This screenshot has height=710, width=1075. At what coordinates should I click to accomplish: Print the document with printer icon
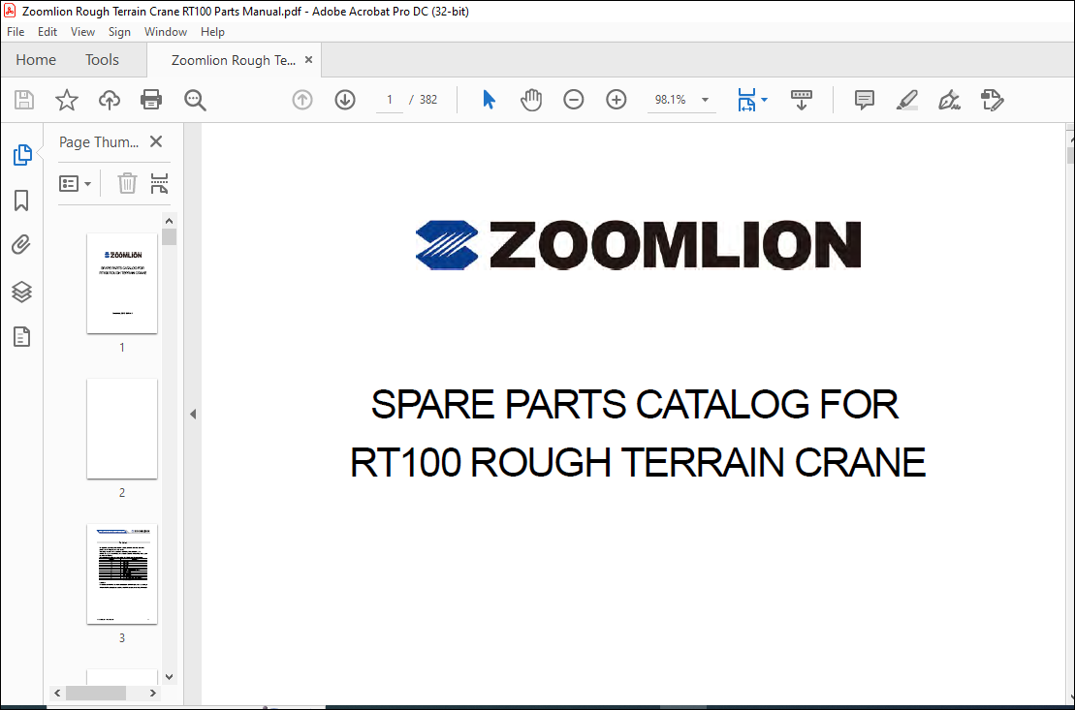(x=151, y=100)
